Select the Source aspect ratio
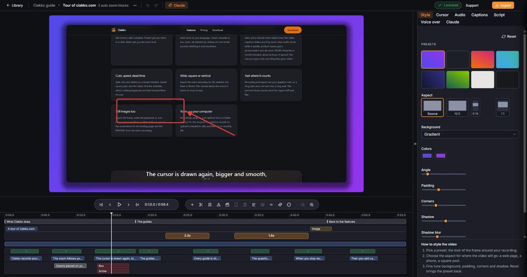Image resolution: width=527 pixels, height=277 pixels. [432, 108]
